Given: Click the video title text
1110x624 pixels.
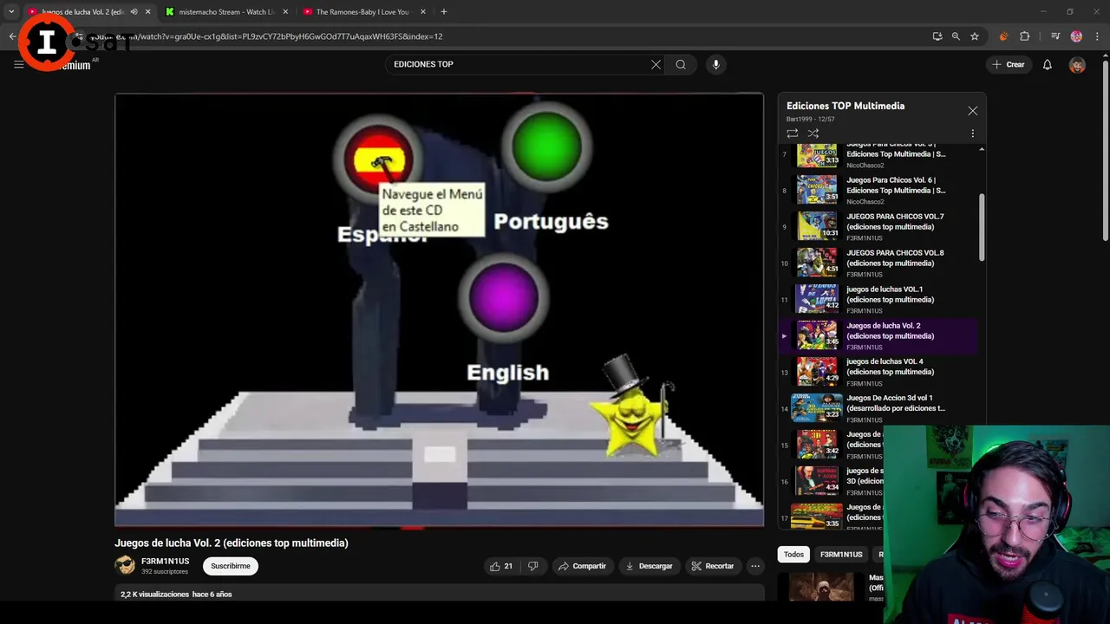Looking at the screenshot, I should point(232,543).
